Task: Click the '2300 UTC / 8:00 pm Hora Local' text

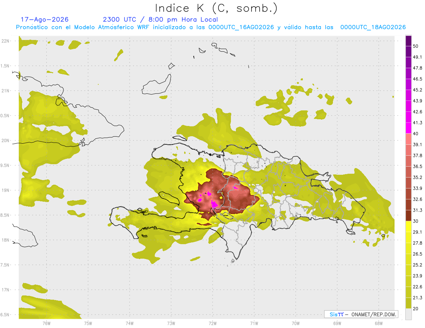Action: click(160, 20)
